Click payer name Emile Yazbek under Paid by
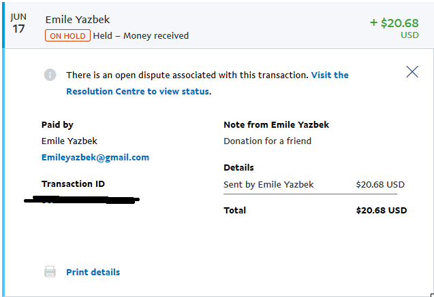Image resolution: width=434 pixels, height=297 pixels. coord(69,141)
